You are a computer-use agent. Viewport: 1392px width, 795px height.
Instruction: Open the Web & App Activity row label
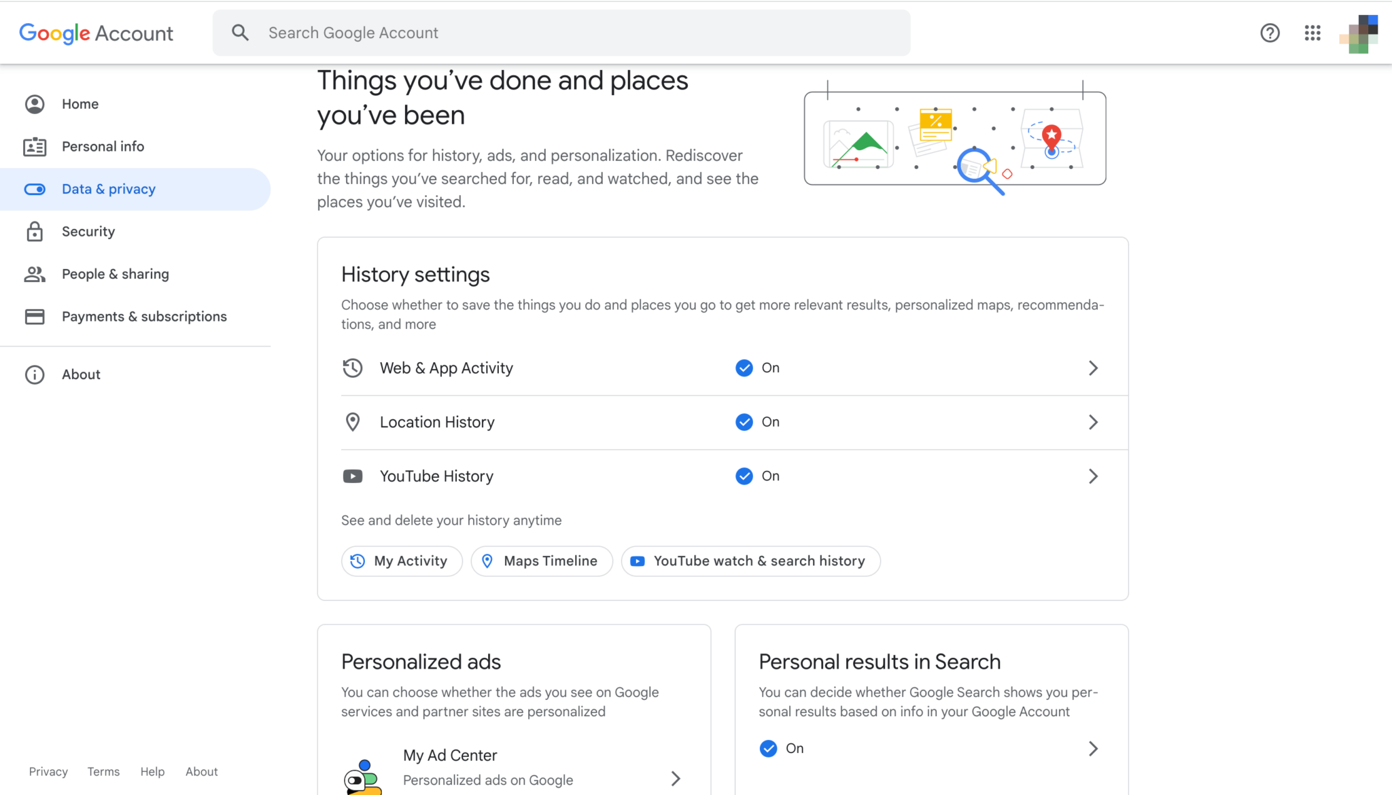[x=447, y=368]
